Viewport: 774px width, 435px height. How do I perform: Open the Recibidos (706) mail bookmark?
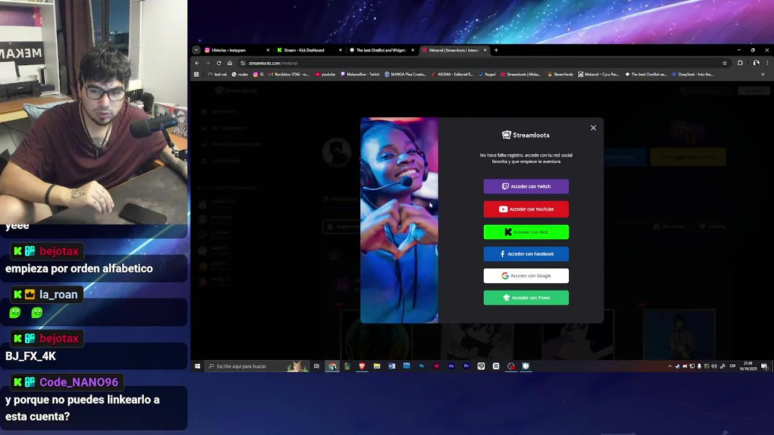click(288, 74)
